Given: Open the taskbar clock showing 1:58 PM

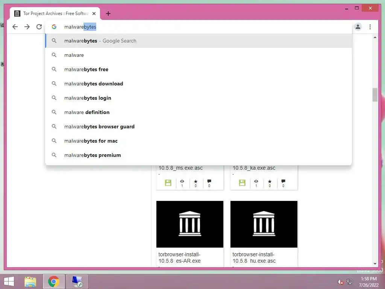Looking at the screenshot, I should click(x=369, y=282).
